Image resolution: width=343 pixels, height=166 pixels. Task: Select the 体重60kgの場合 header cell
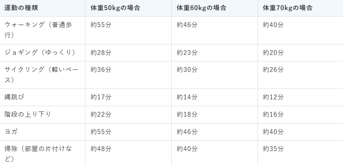(x=202, y=8)
